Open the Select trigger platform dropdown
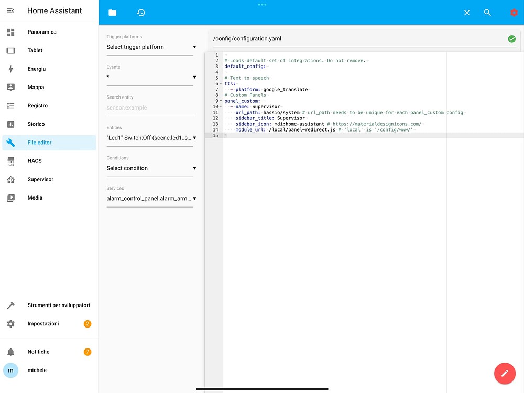524x393 pixels. coord(151,47)
